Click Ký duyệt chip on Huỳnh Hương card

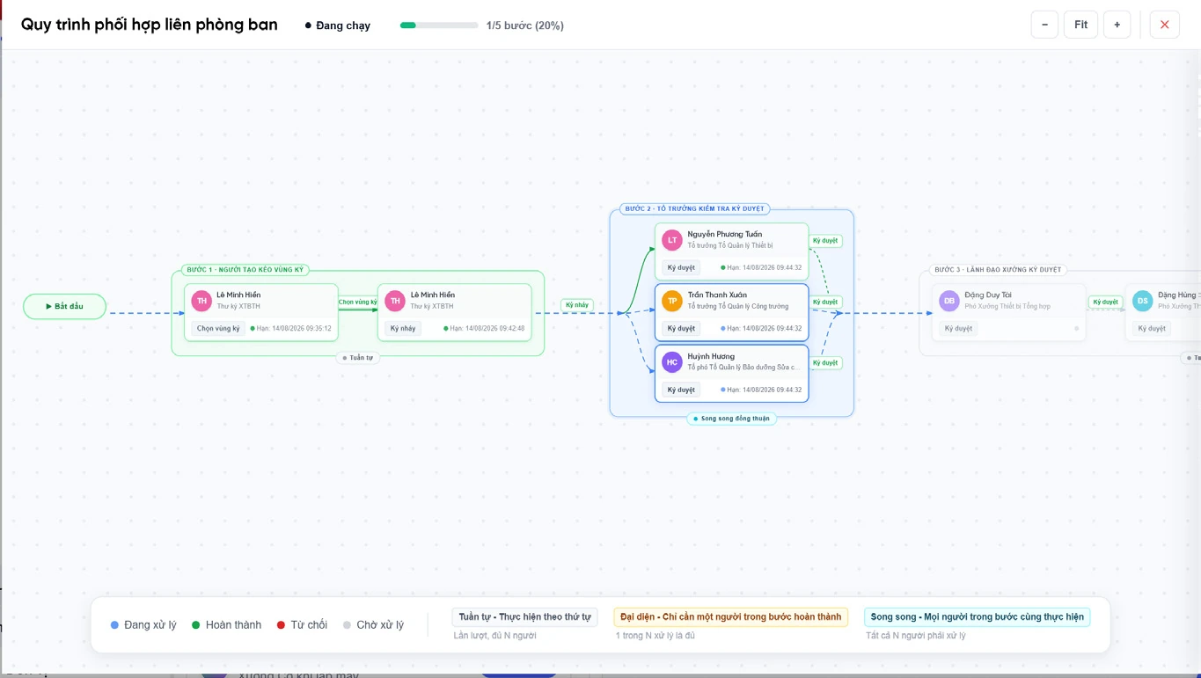pos(681,390)
